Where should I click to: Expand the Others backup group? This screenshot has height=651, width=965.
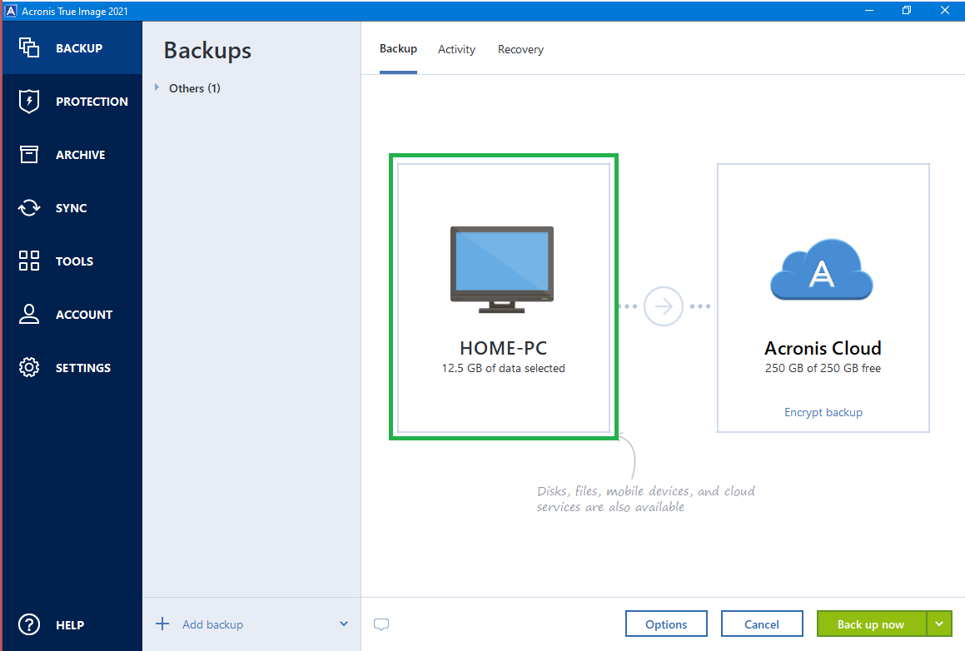[157, 87]
